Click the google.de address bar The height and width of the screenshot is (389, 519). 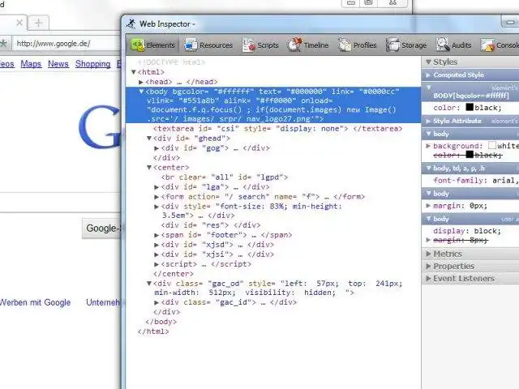point(66,43)
